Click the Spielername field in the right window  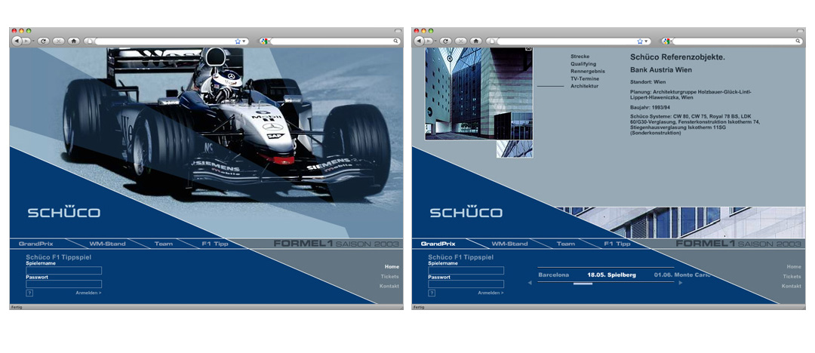click(x=466, y=270)
